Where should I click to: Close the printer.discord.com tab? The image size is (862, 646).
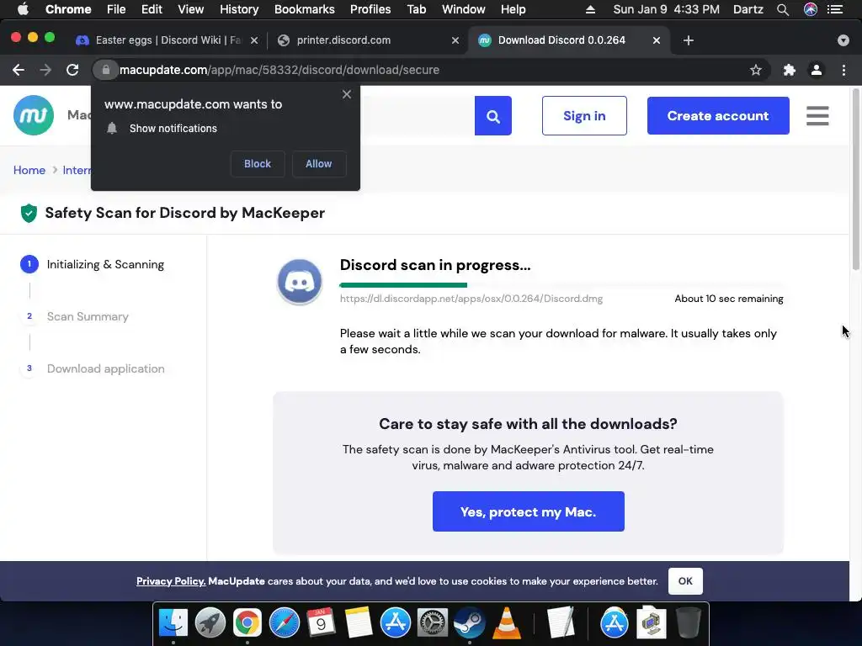point(455,40)
